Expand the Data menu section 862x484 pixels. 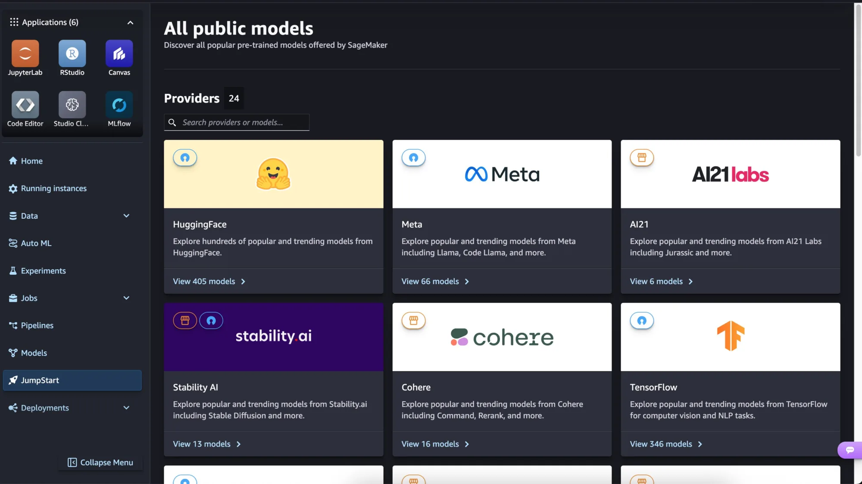[x=126, y=216]
